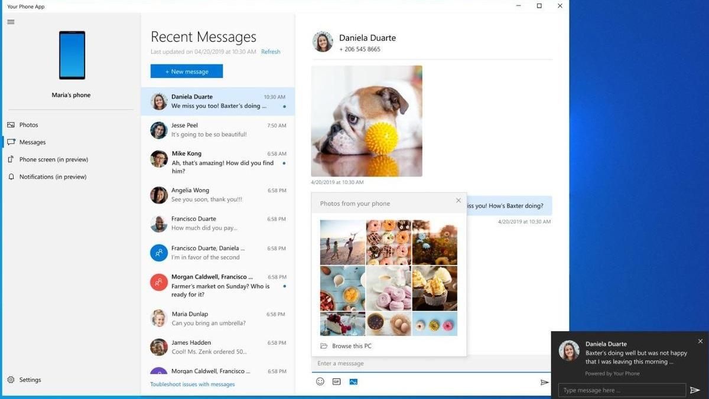The width and height of the screenshot is (709, 399).
Task: Select Phone screen (in preview)
Action: coord(53,159)
